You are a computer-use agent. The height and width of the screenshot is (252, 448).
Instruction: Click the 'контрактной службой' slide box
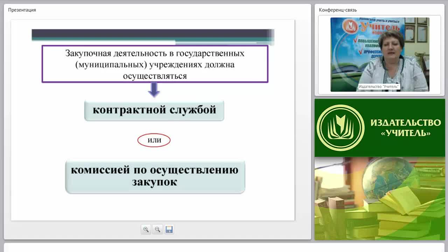coord(154,110)
